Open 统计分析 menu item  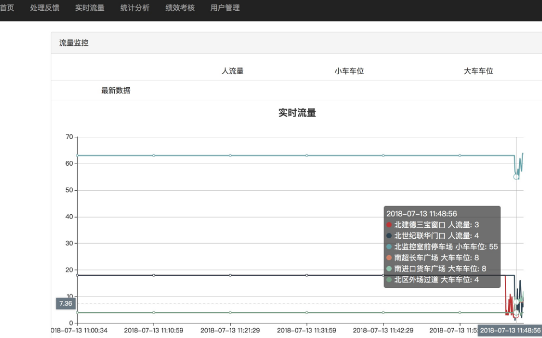[135, 8]
